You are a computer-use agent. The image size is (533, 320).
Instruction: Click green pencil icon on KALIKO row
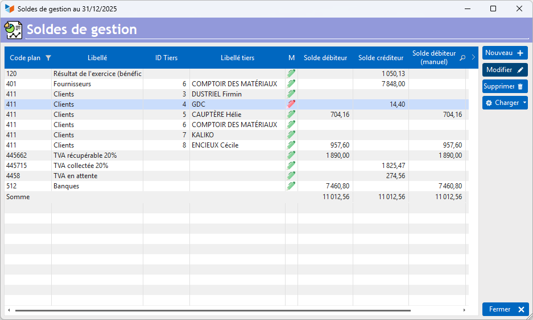(x=291, y=135)
